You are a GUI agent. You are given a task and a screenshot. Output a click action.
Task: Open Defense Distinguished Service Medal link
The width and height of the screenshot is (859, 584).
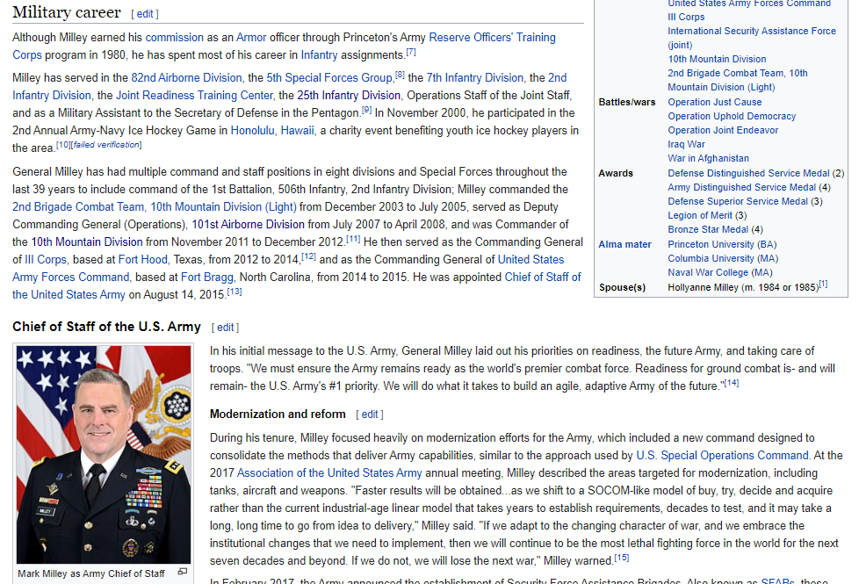coord(748,174)
